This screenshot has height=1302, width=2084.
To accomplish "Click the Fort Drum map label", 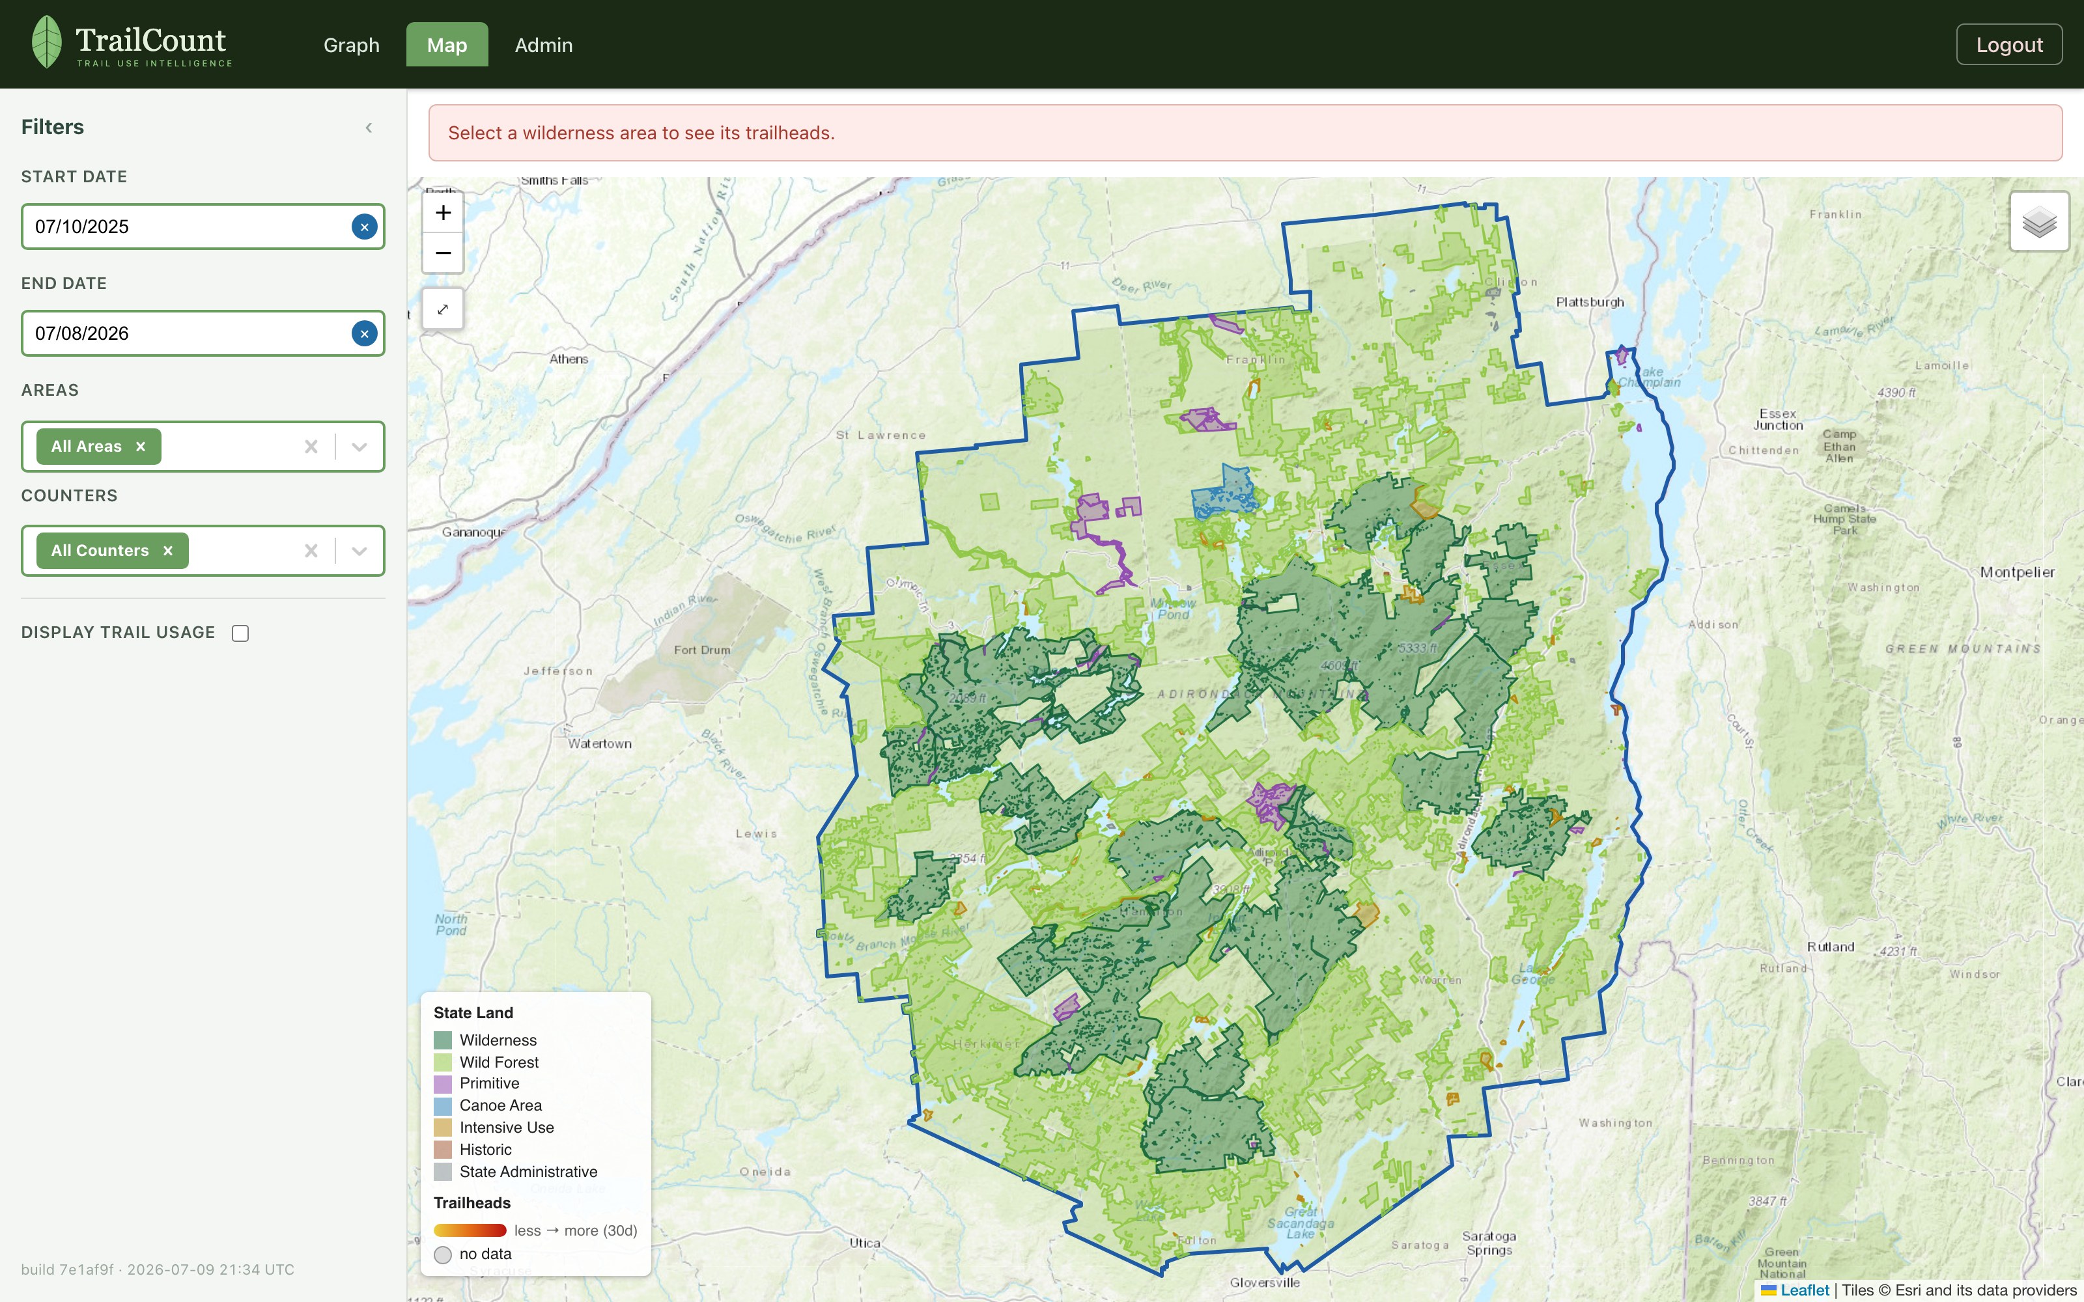I will click(702, 650).
